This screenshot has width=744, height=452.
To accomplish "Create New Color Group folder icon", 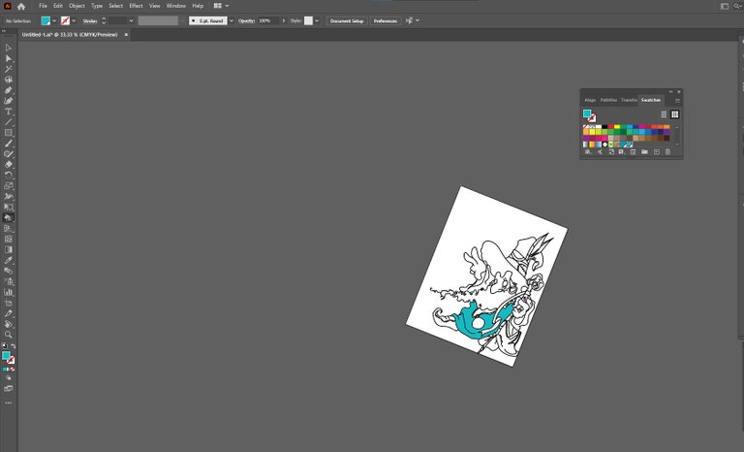I will (644, 152).
